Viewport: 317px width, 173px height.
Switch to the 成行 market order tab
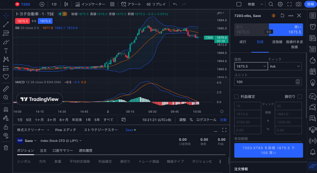(x=243, y=42)
